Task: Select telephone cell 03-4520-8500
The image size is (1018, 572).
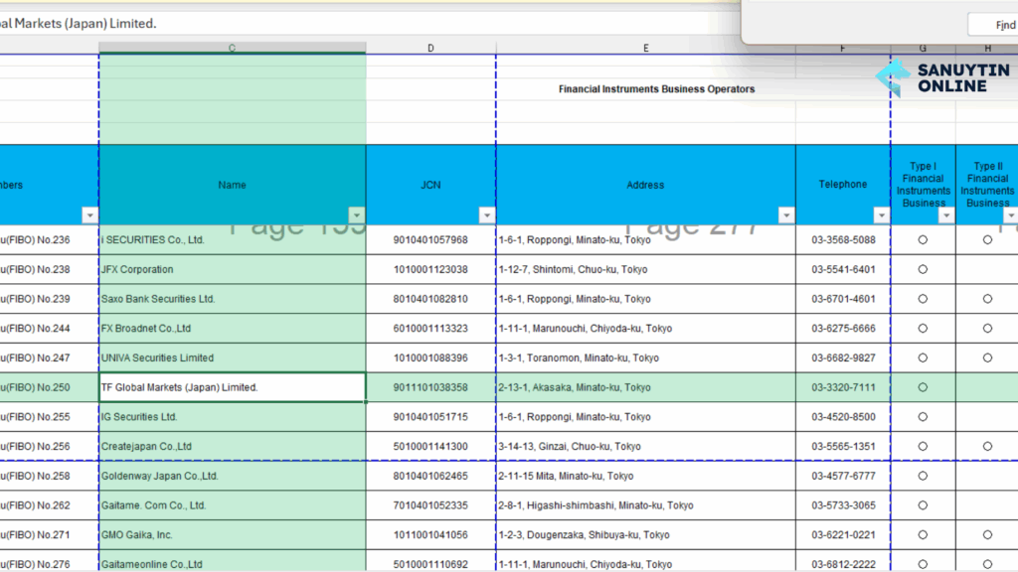Action: point(843,417)
